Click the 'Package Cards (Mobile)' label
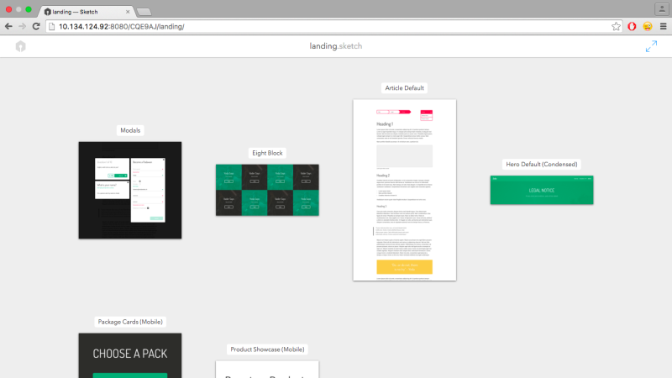This screenshot has width=672, height=378. 130,322
